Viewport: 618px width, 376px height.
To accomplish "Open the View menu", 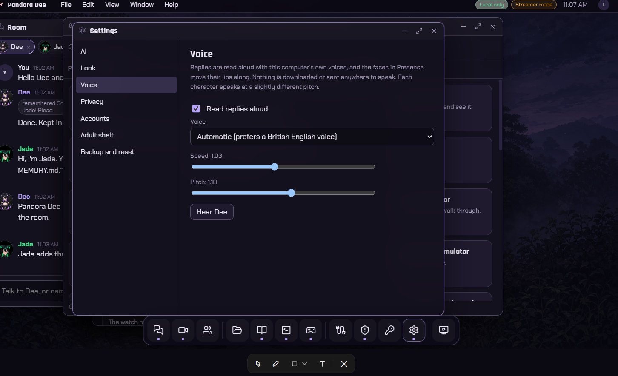I will tap(112, 5).
